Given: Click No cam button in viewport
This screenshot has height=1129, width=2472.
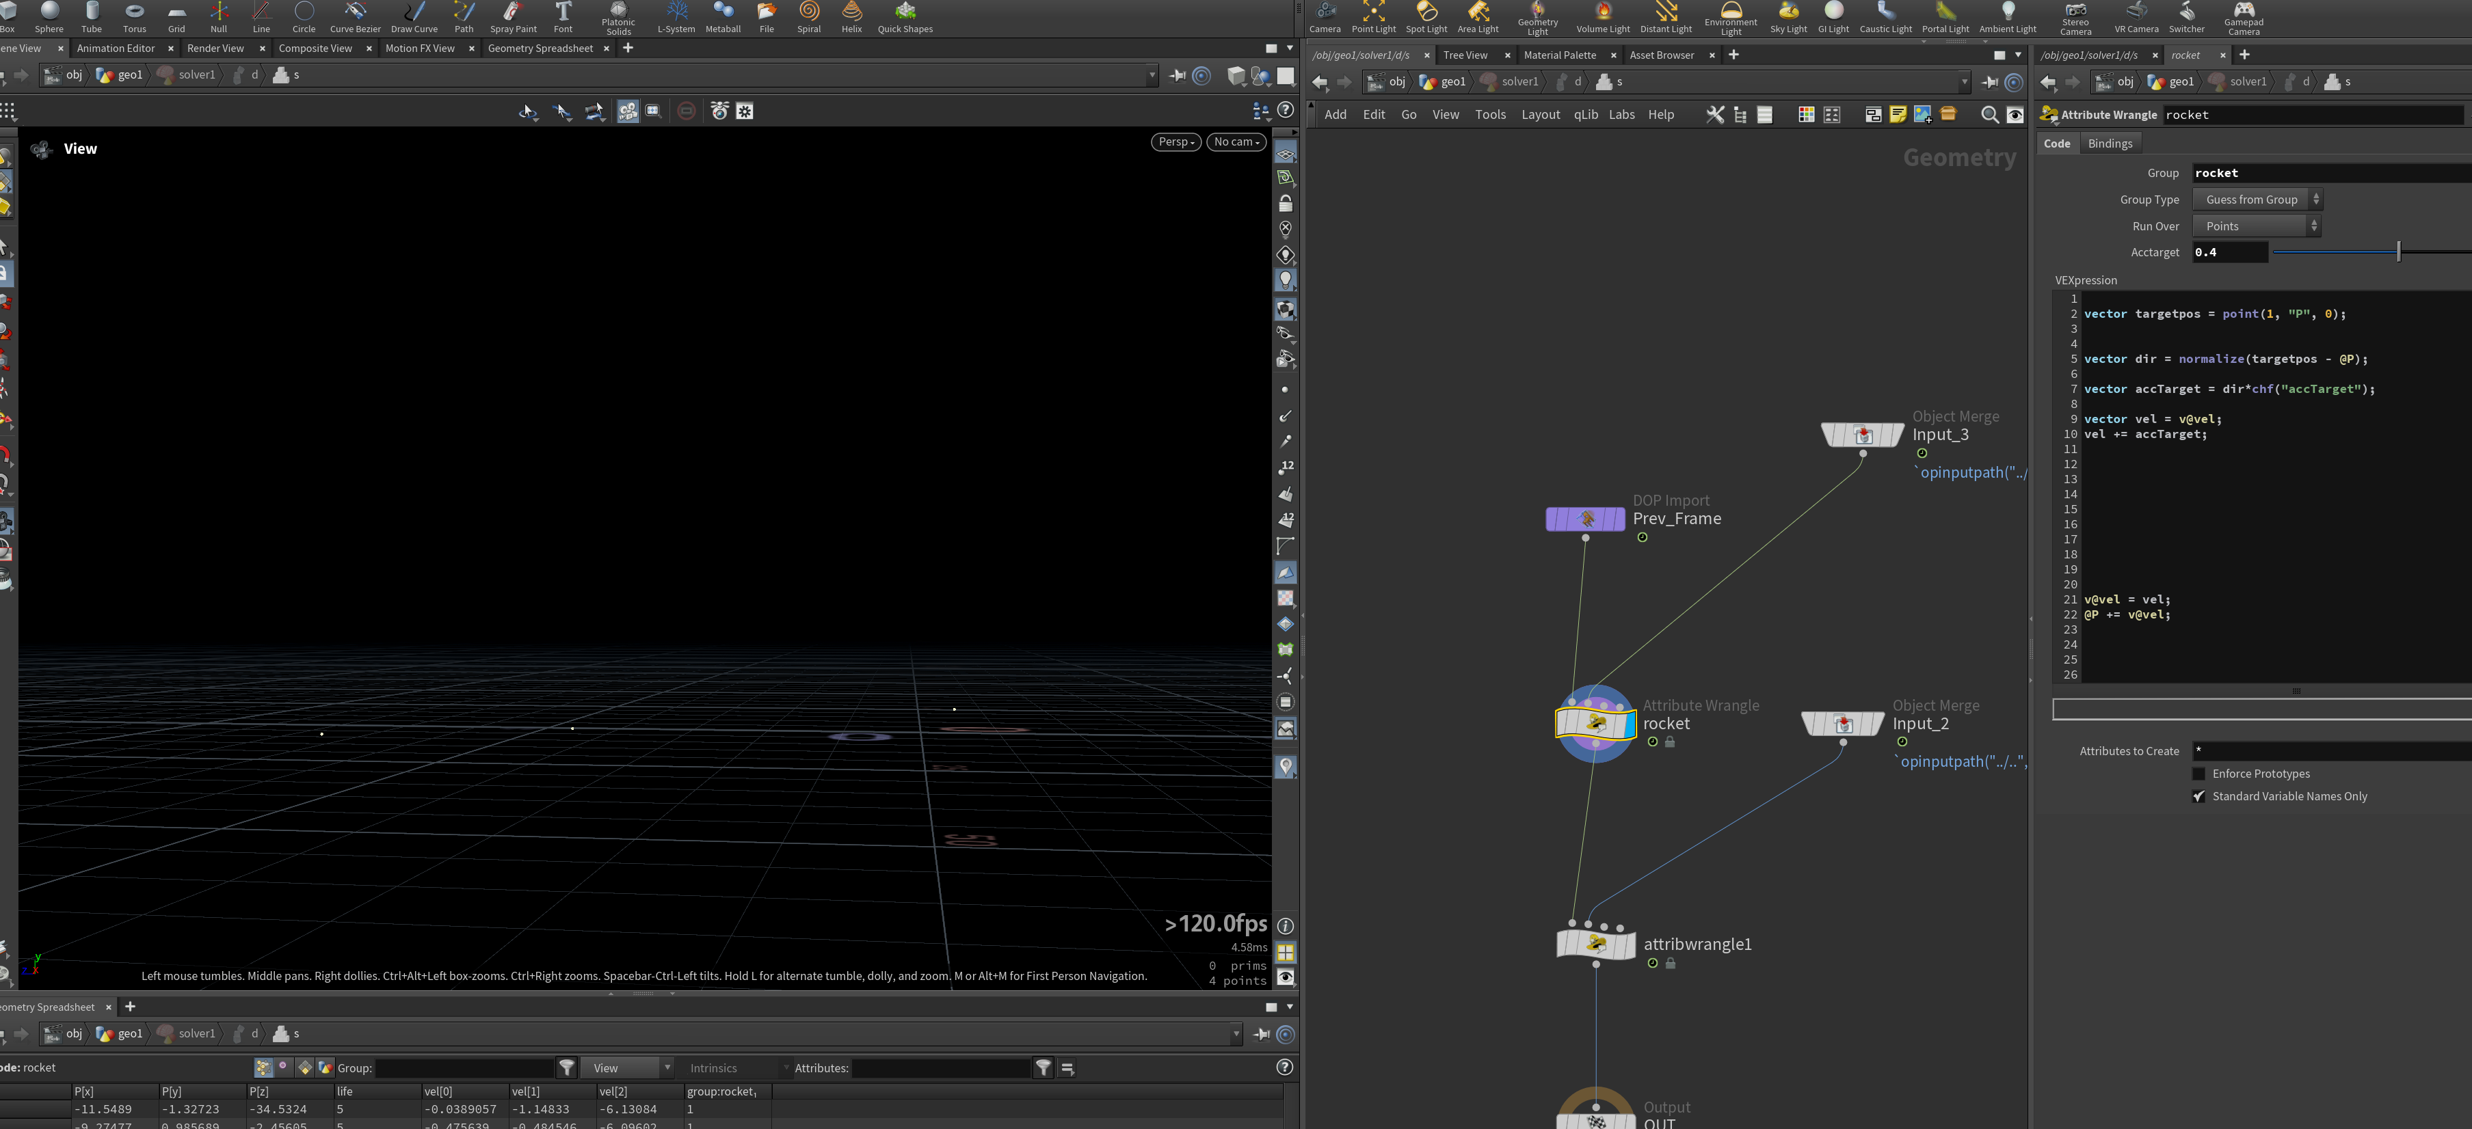Looking at the screenshot, I should (1236, 142).
